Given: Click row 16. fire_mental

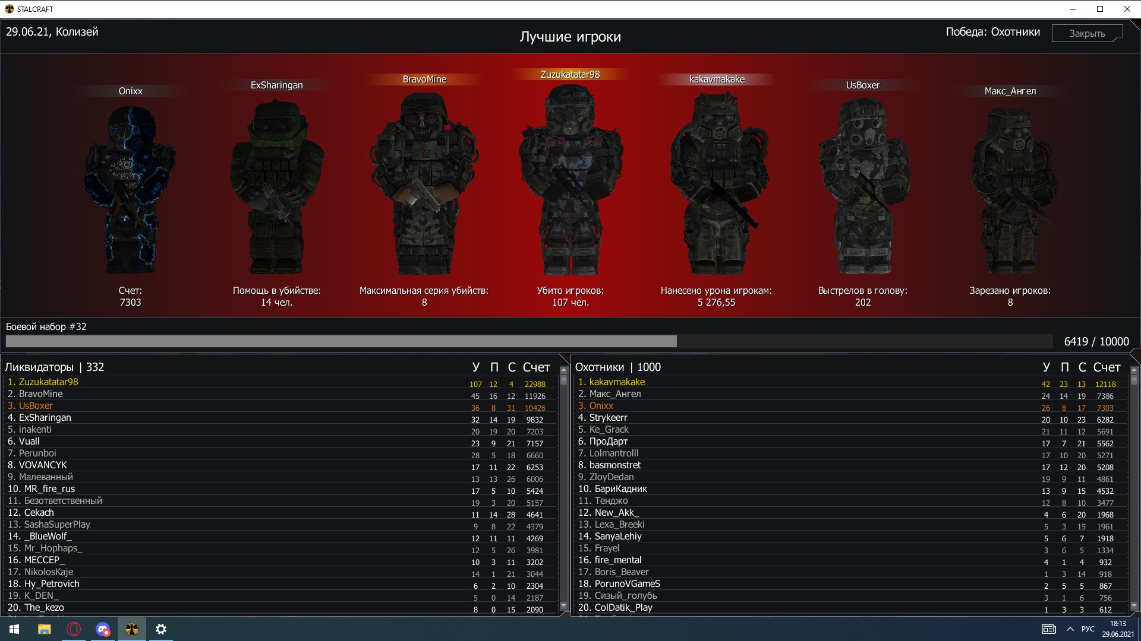Looking at the screenshot, I should [852, 560].
